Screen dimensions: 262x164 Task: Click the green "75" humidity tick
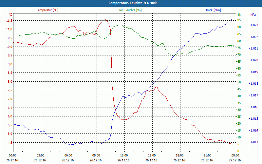pos(239,48)
